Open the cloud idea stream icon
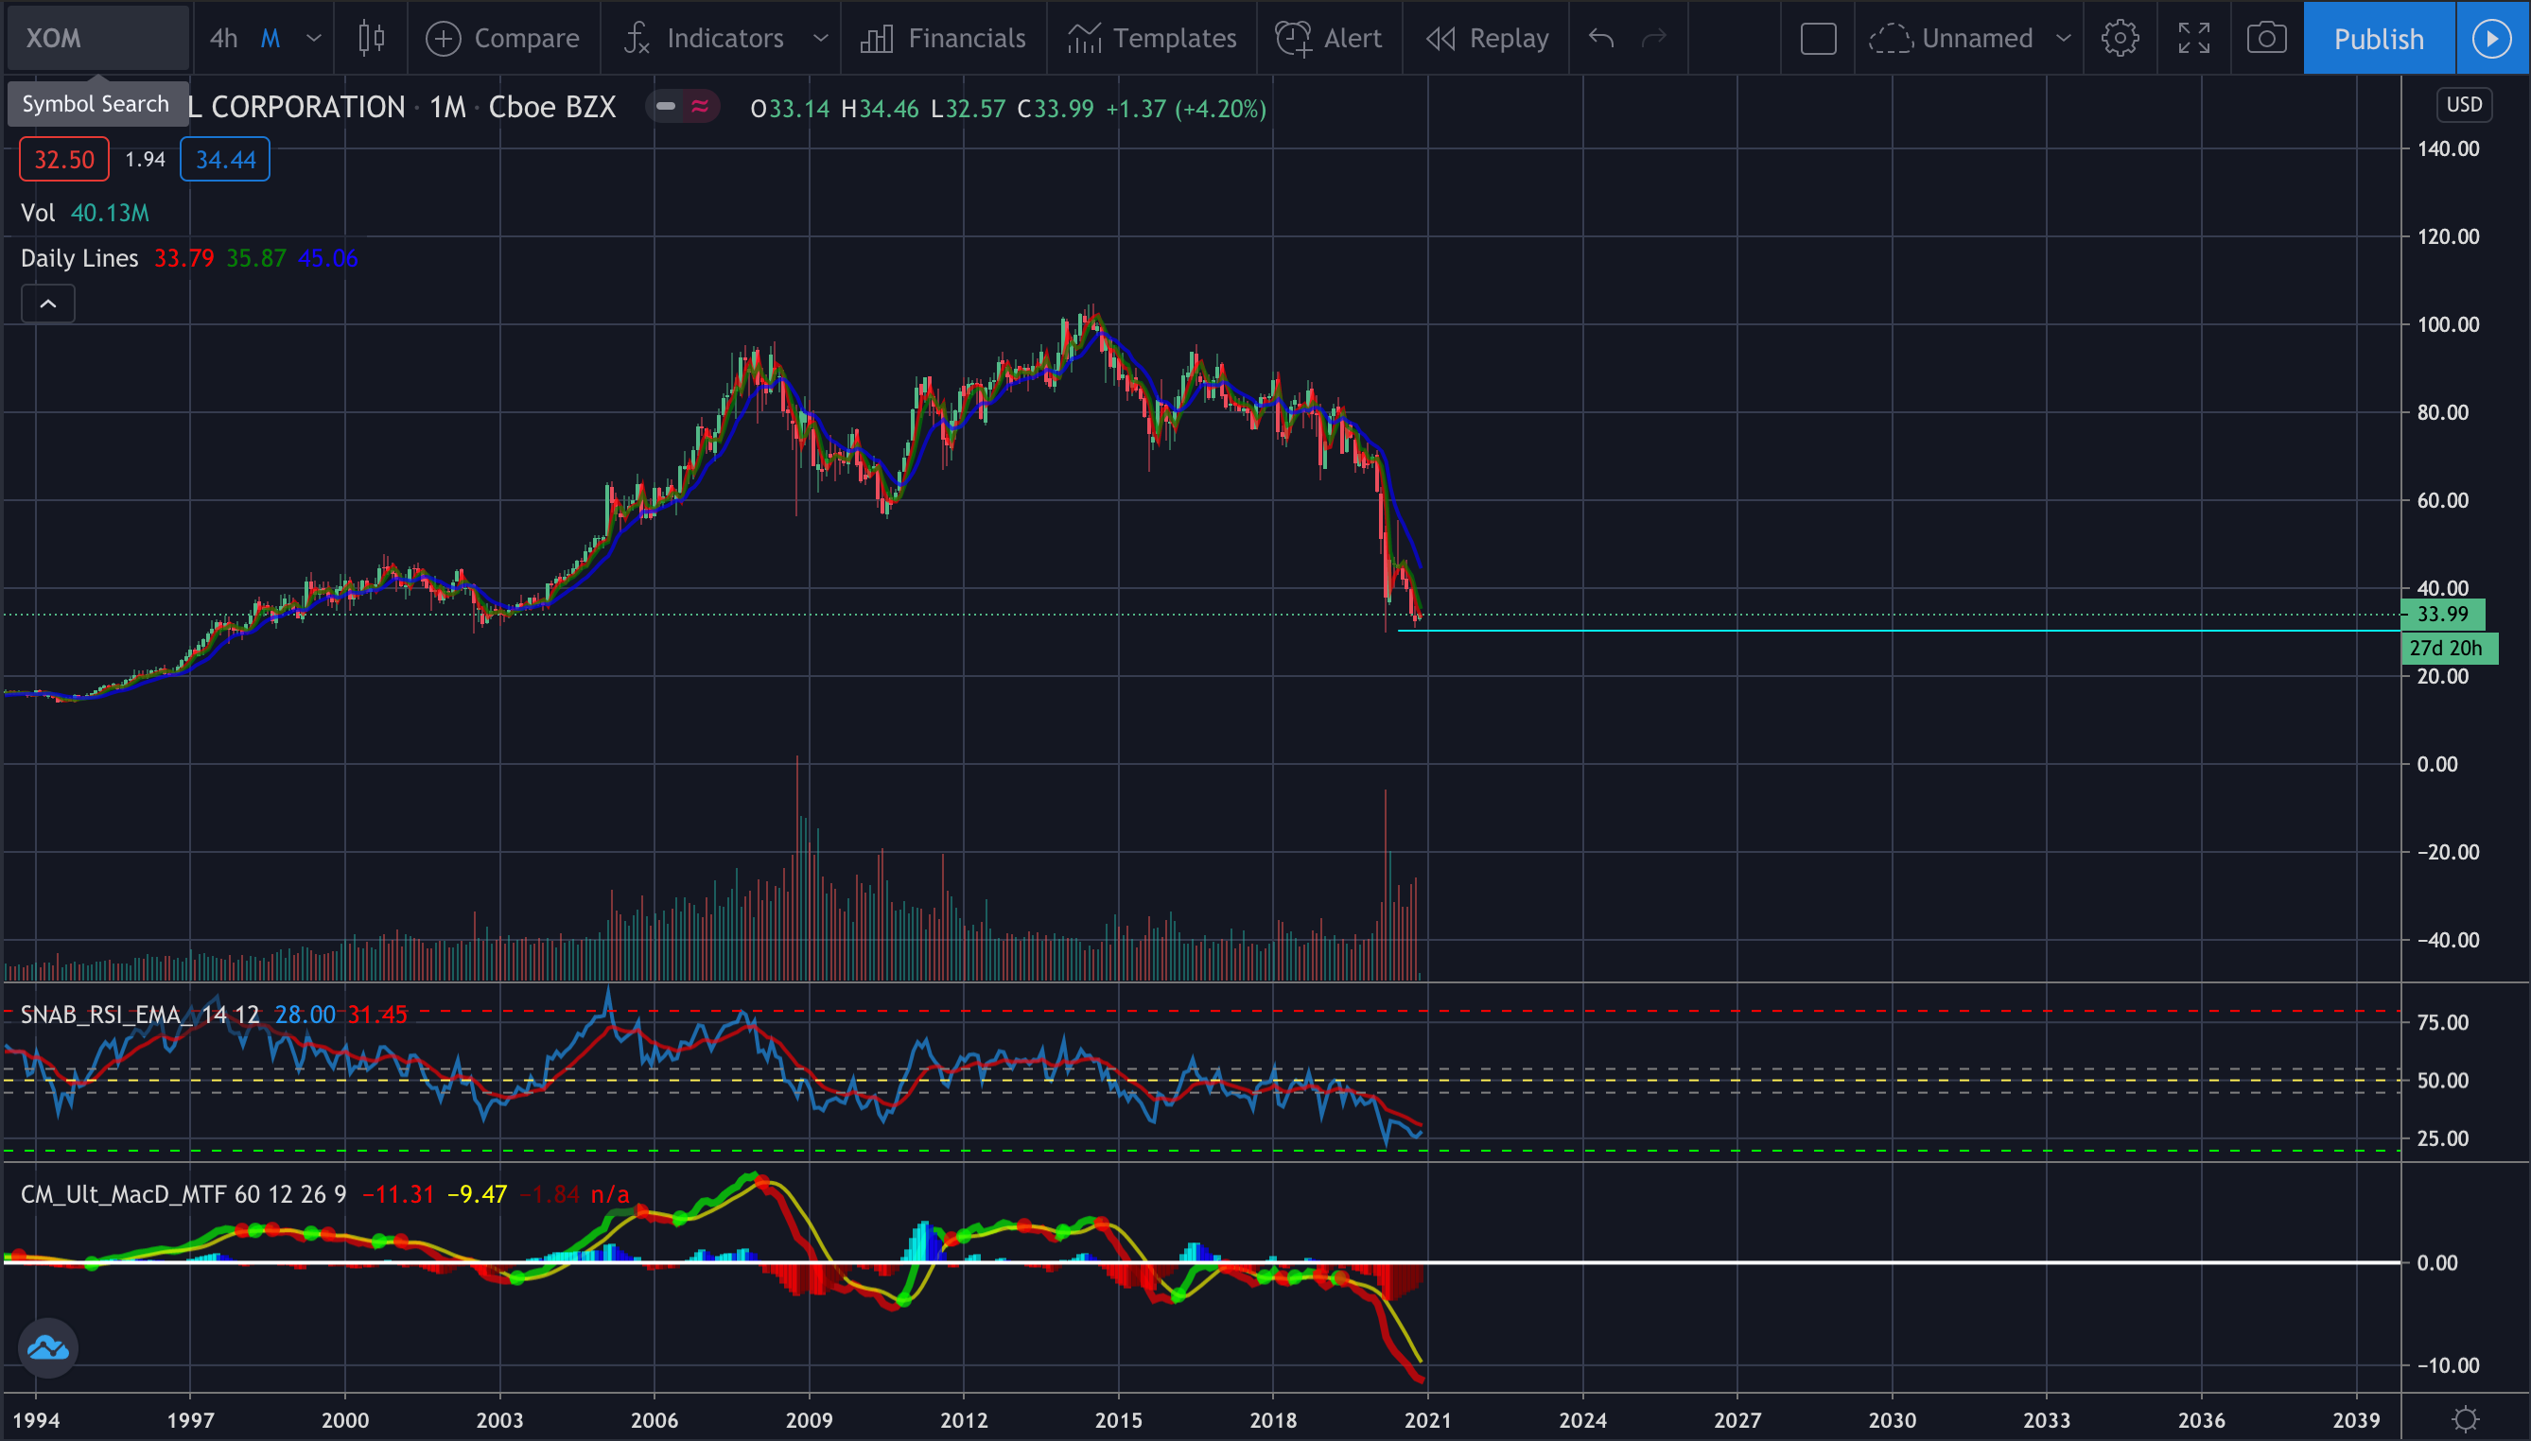The image size is (2531, 1441). (47, 1347)
